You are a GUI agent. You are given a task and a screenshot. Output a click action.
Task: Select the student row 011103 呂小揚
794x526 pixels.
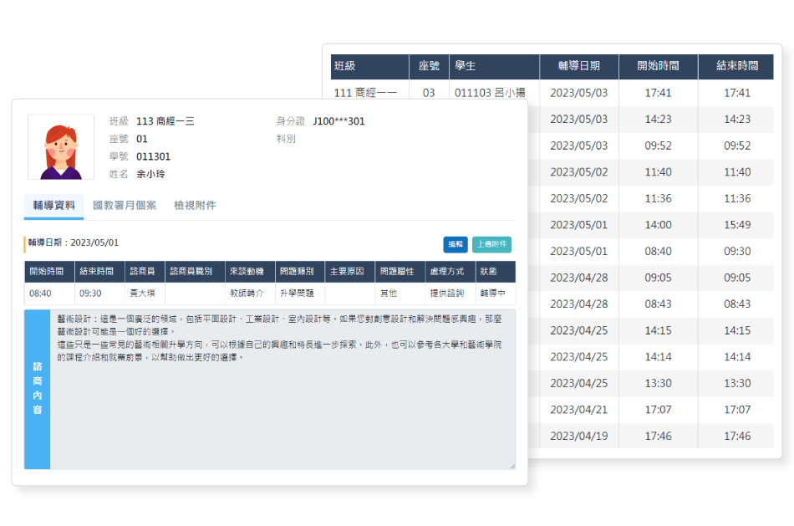pyautogui.click(x=552, y=93)
